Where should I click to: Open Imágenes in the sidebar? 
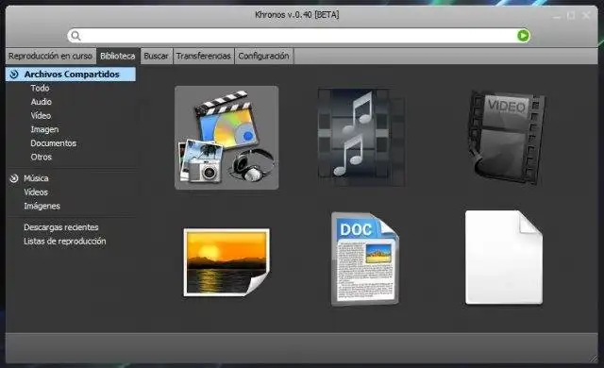[42, 206]
